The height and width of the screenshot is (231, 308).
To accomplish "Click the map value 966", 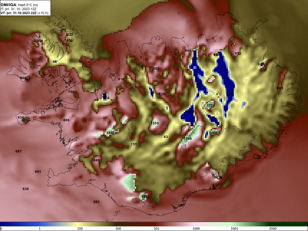I will click(x=217, y=55).
